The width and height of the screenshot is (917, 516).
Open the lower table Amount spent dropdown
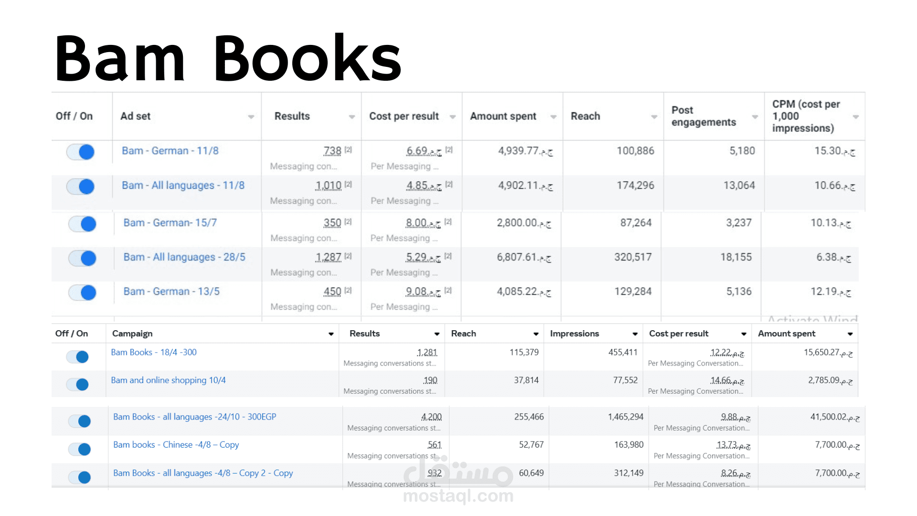point(850,334)
